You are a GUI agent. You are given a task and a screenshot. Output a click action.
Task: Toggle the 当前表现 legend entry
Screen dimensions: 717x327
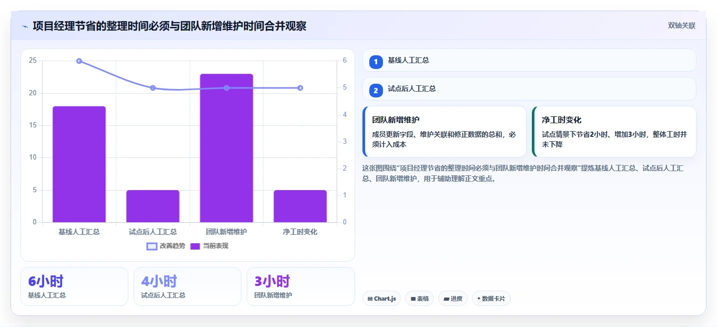click(209, 246)
